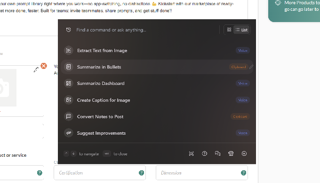This screenshot has height=183, width=320.
Task: Click Vision tag on Suggest Improvements row
Action: (243, 133)
